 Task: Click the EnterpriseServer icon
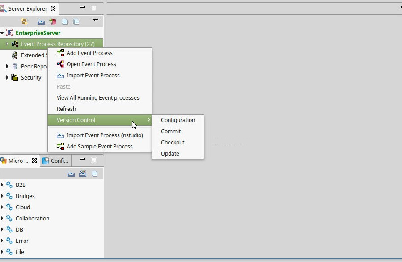[x=9, y=33]
